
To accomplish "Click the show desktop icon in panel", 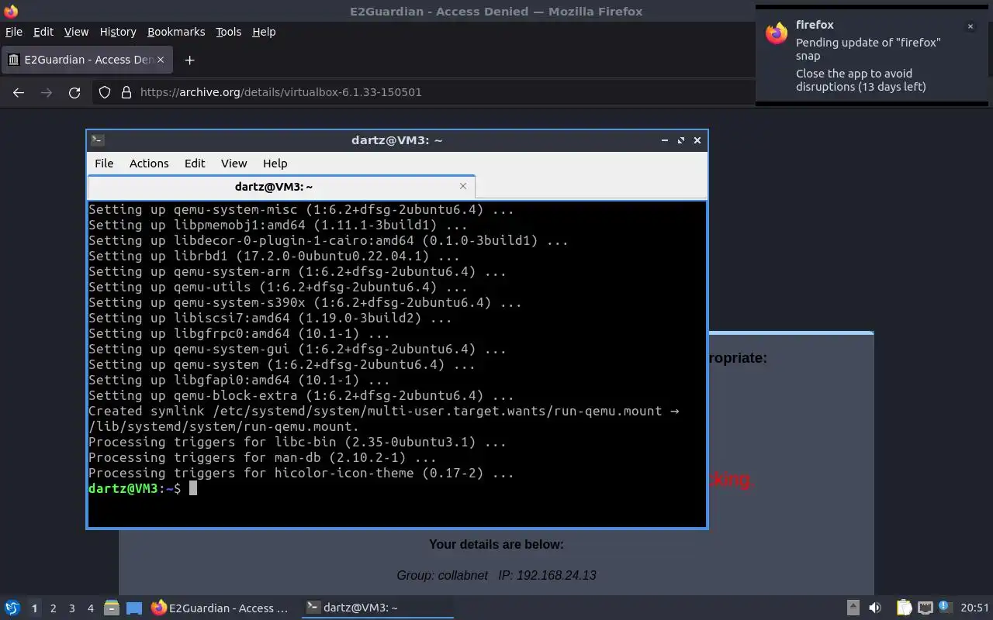I will 133,608.
